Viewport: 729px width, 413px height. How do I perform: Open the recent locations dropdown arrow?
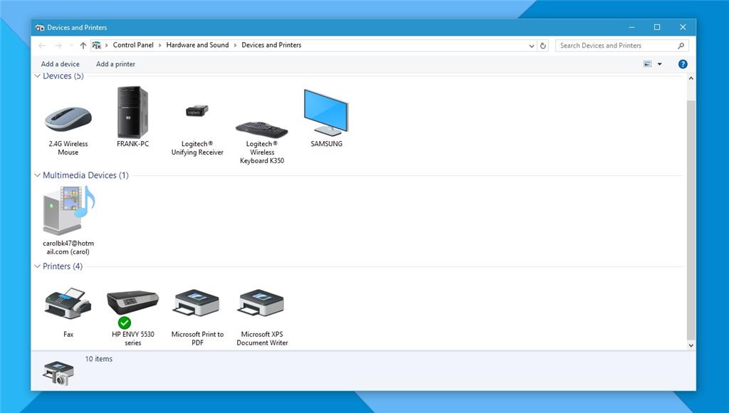pos(71,46)
